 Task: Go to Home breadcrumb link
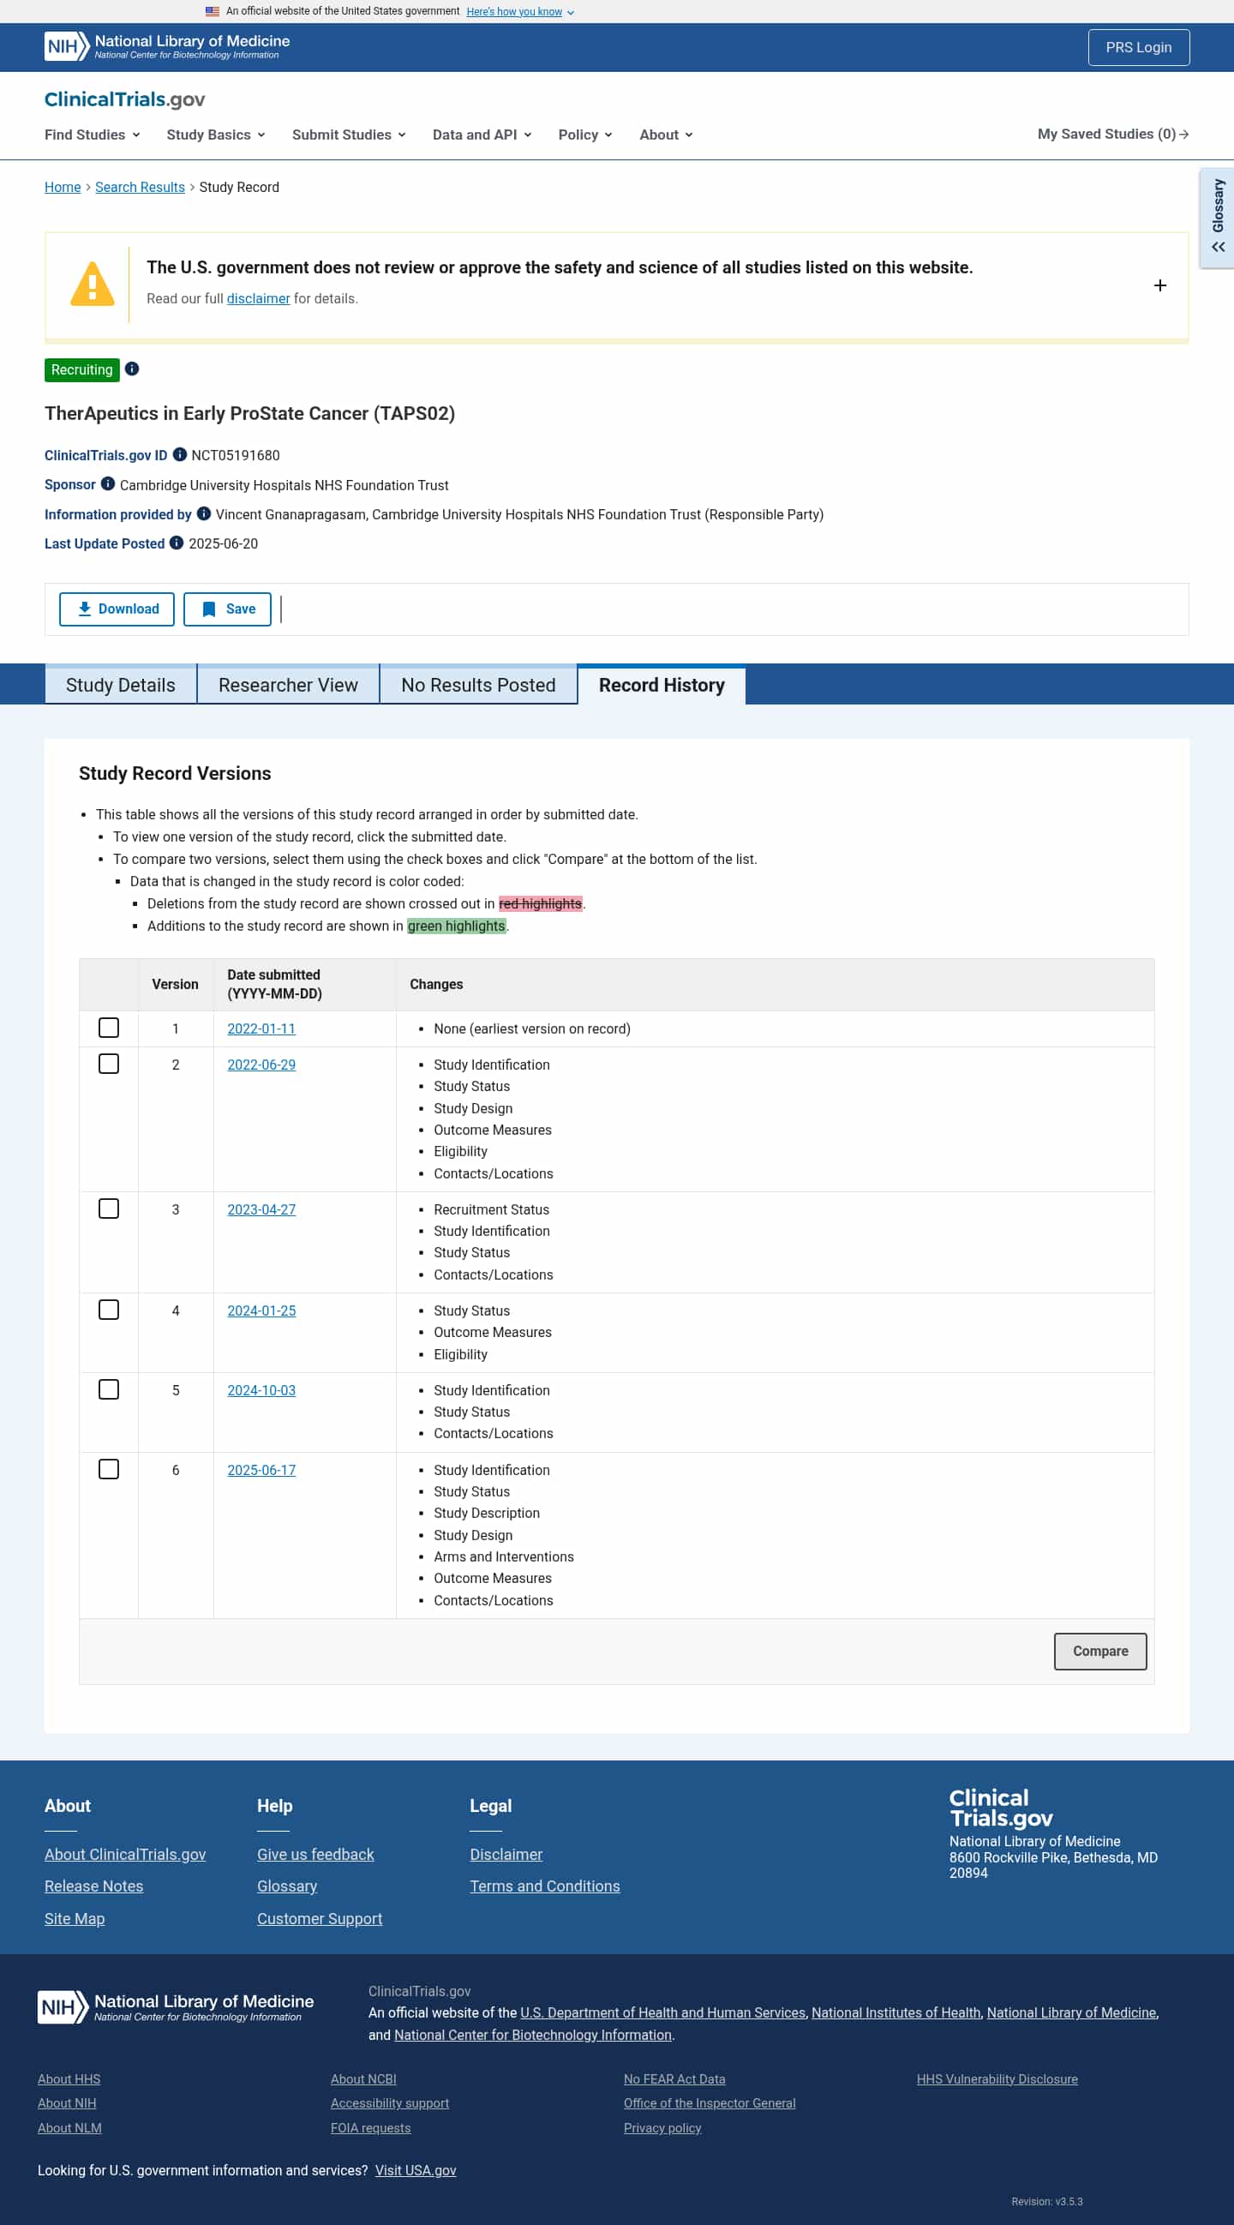point(63,187)
